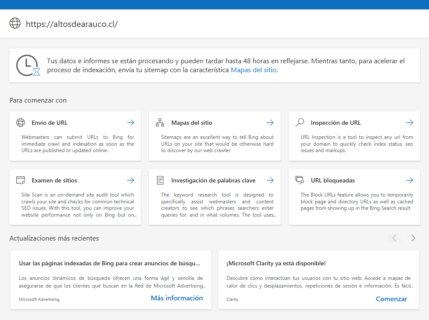The width and height of the screenshot is (429, 320).
Task: Click the globe icon beside the site URL
Action: click(15, 23)
